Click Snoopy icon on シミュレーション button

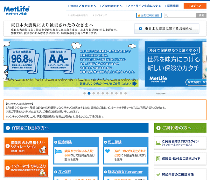click(x=43, y=150)
